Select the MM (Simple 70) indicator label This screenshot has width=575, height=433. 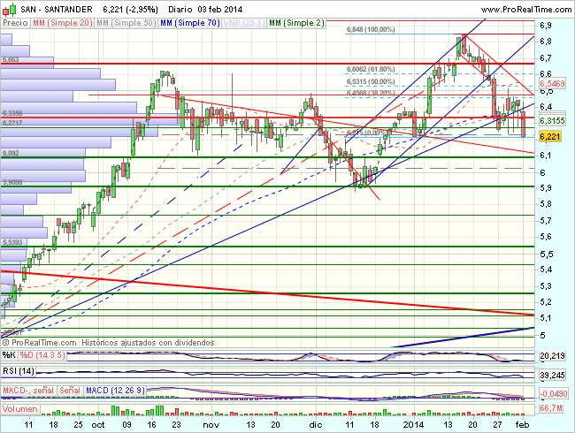point(189,23)
